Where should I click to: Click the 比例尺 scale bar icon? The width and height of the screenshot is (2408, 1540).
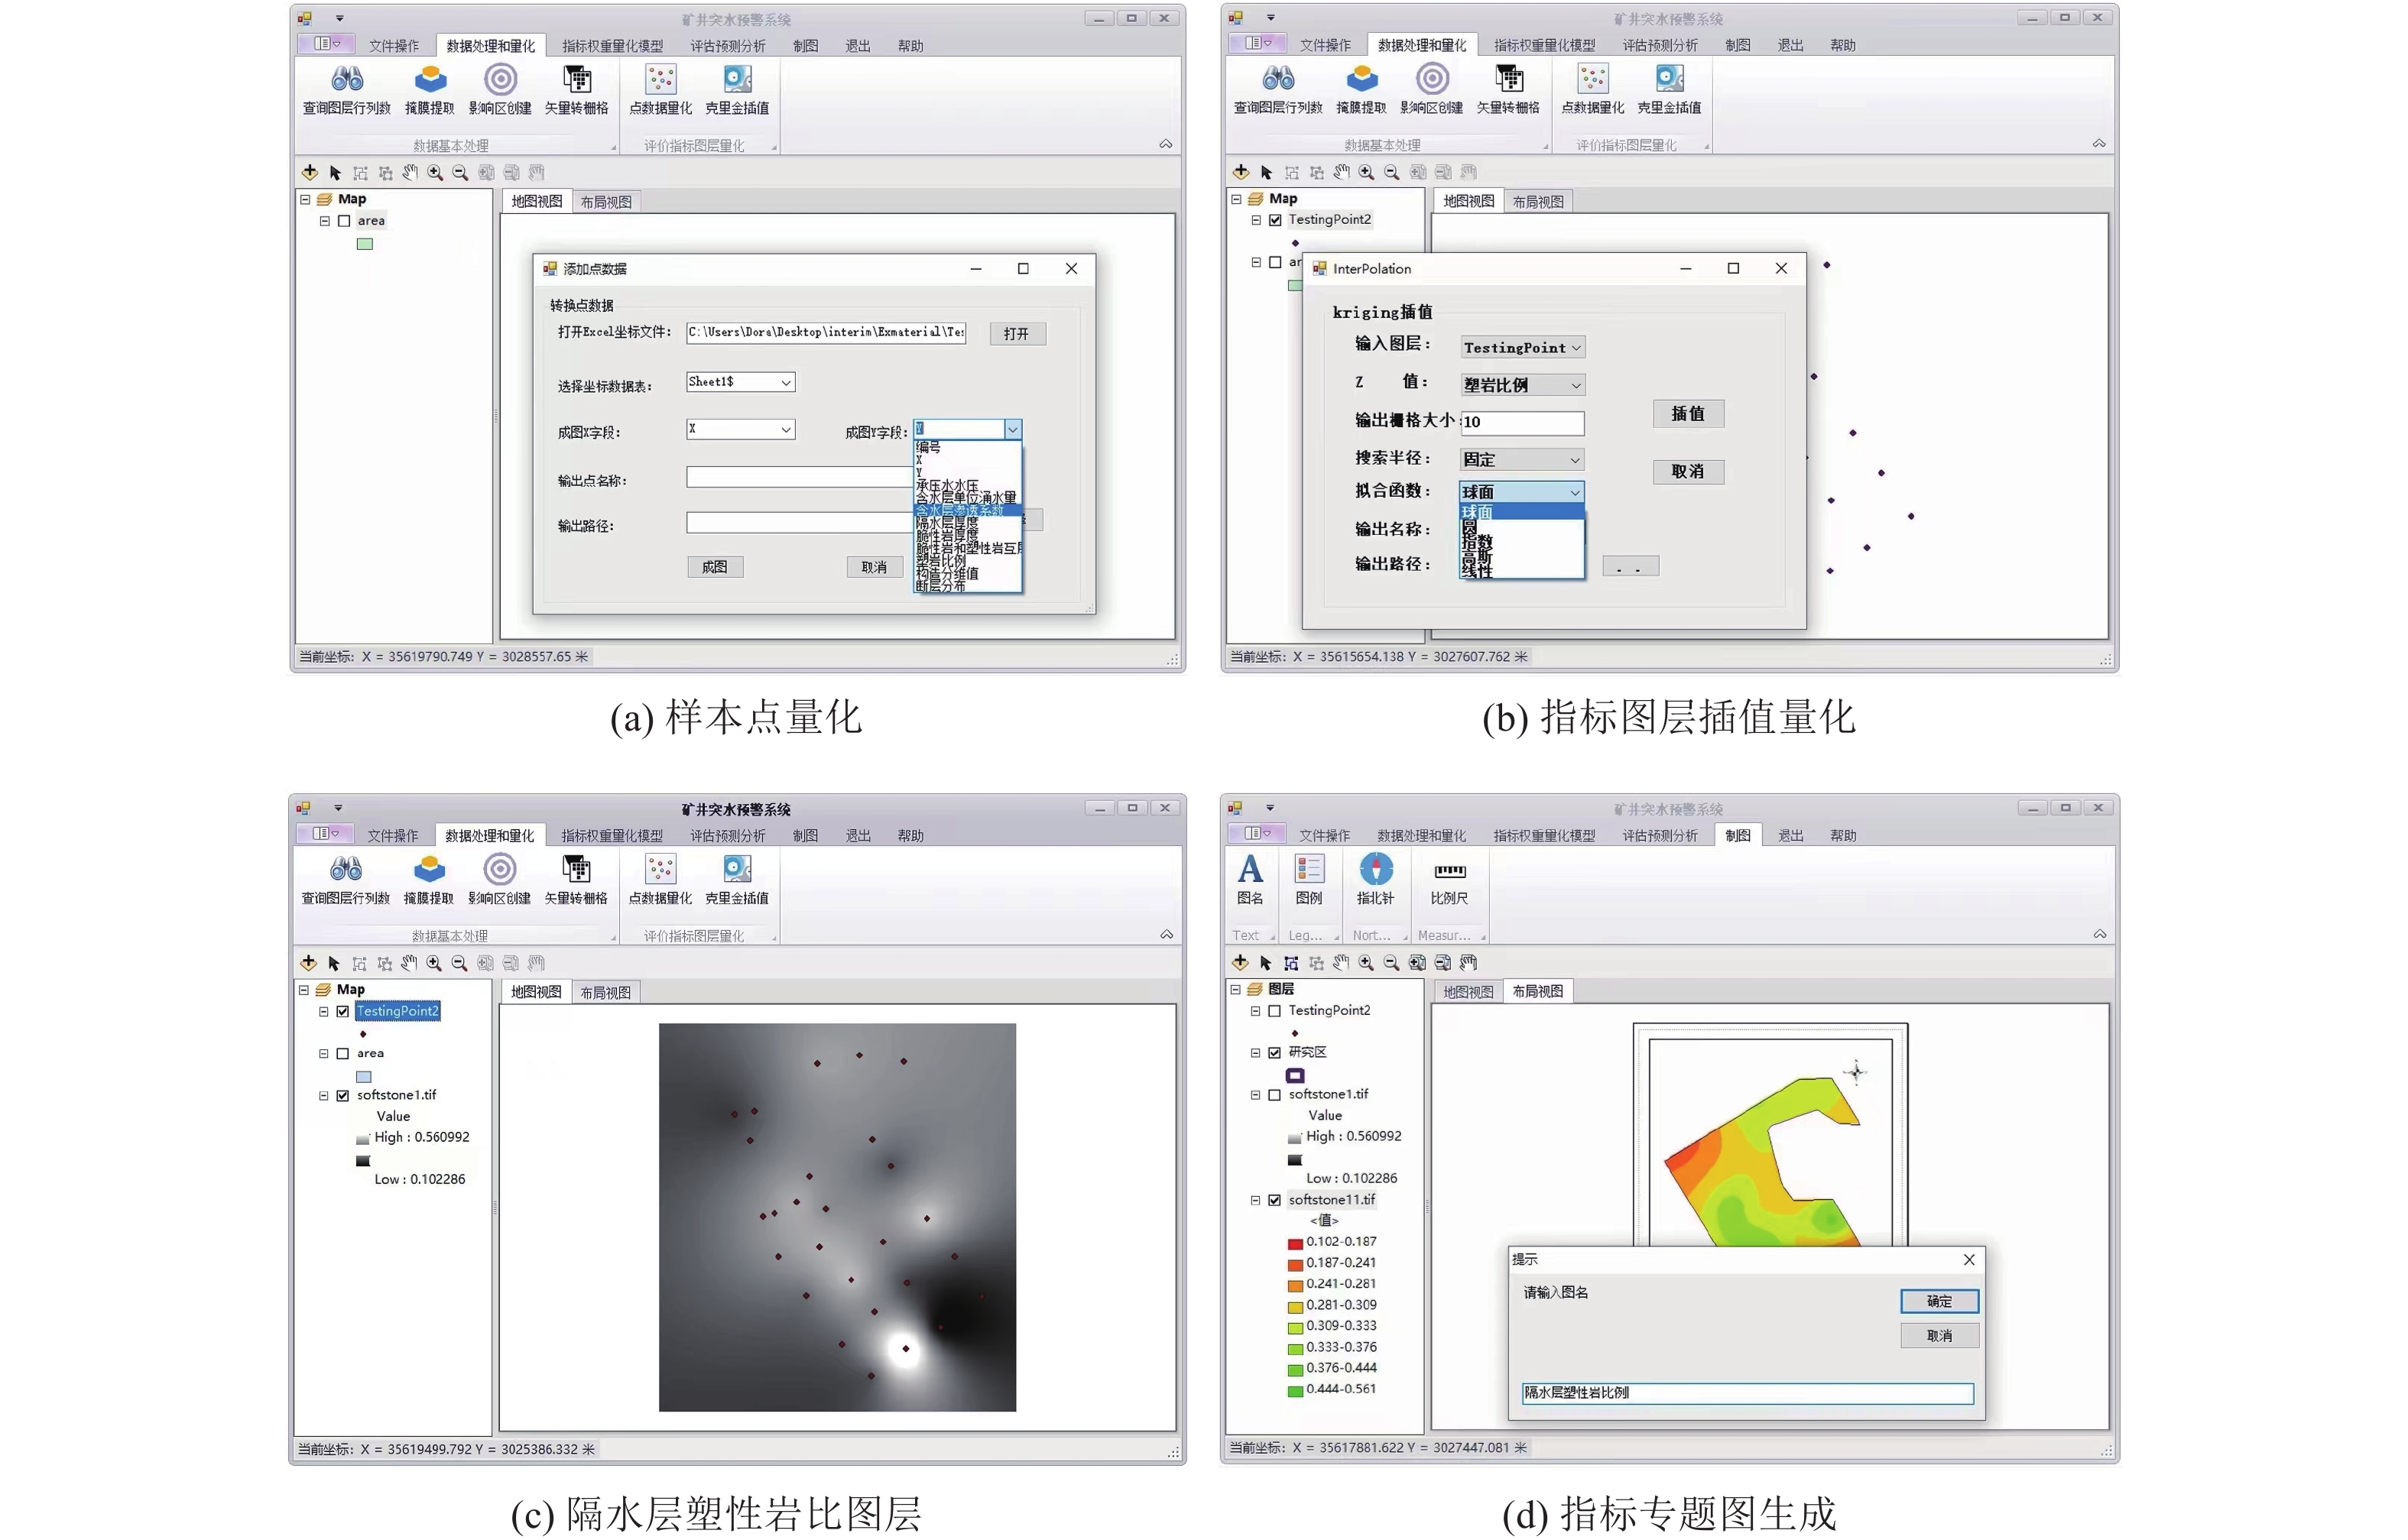[x=1449, y=872]
